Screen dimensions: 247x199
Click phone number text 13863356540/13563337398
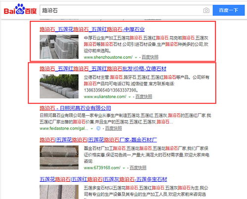110,90
